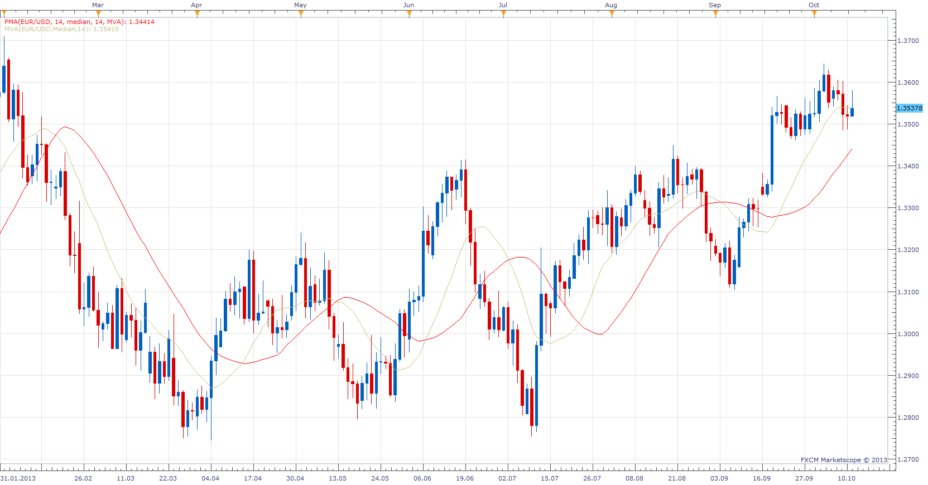Viewport: 928px width, 485px height.
Task: Select the 24.05 date label
Action: [x=380, y=478]
